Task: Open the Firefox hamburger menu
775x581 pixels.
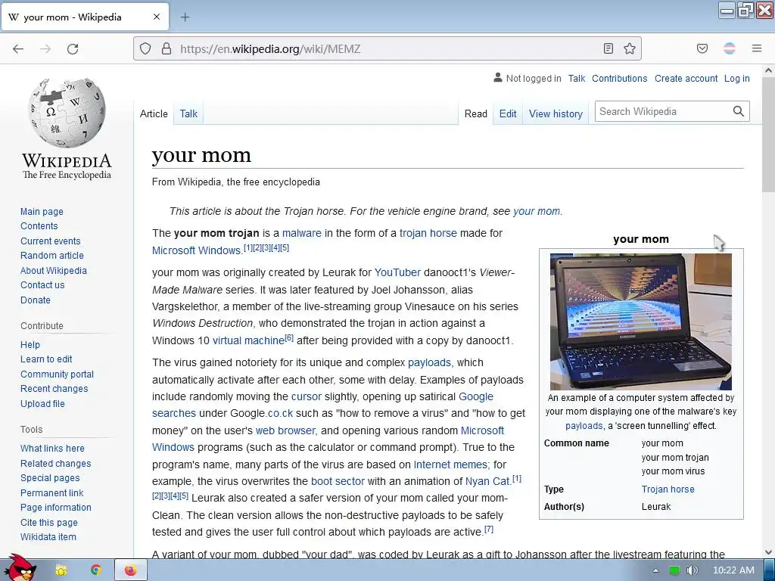Action: pos(756,48)
